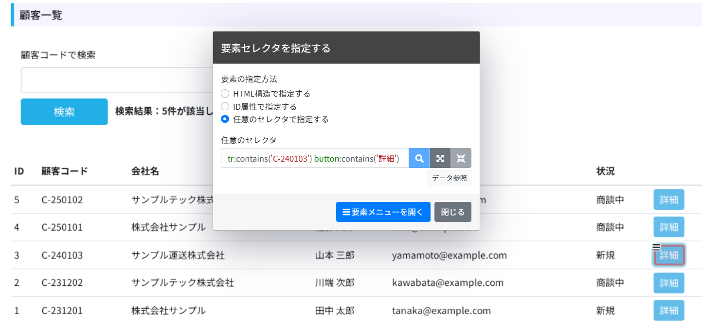Screen dimensions: 702x331
Task: Click status '商談中' in the C-250102 row
Action: click(x=610, y=199)
